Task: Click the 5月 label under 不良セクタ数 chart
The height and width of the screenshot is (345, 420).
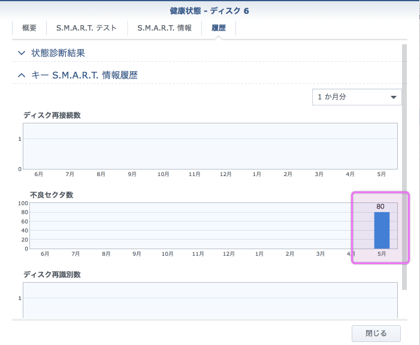Action: pyautogui.click(x=382, y=254)
